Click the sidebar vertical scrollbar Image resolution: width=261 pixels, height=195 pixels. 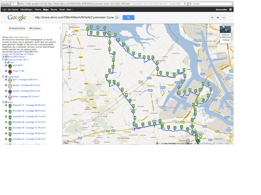61,46
